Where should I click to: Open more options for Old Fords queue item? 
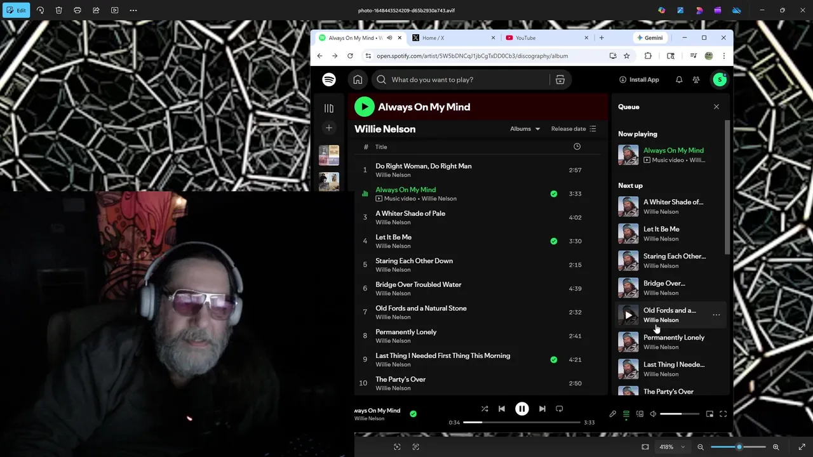(x=716, y=315)
